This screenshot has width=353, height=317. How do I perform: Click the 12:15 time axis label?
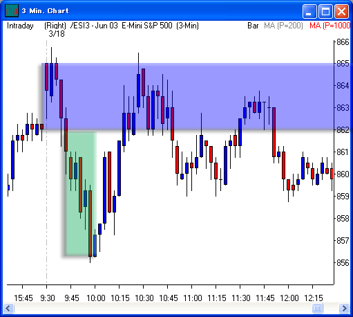314,298
